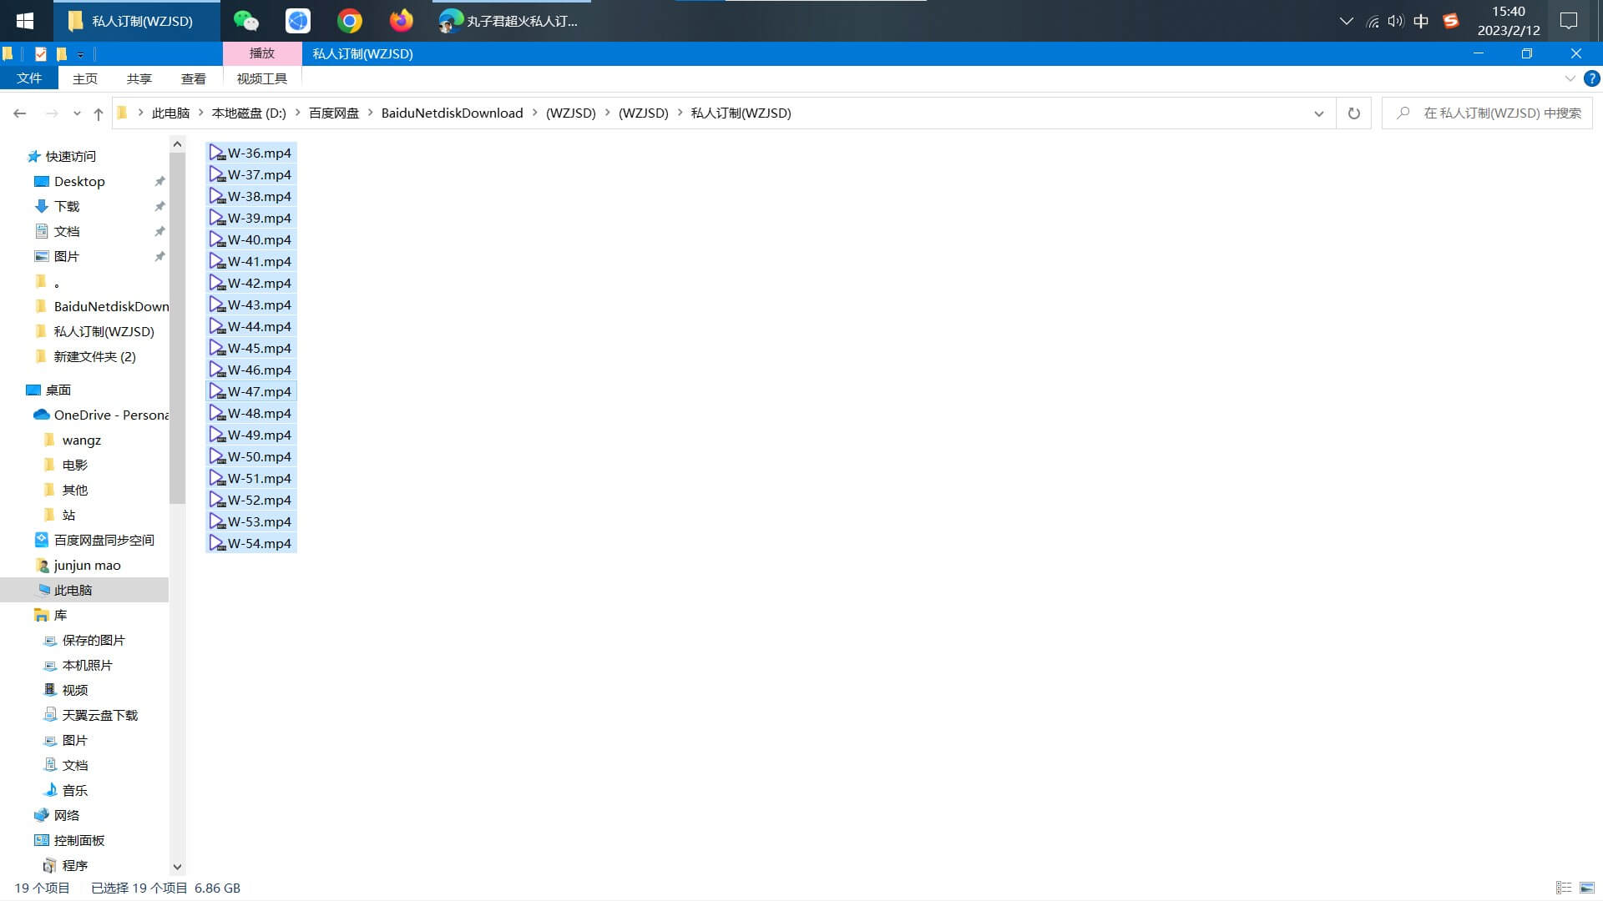This screenshot has width=1603, height=901.
Task: Open the 查看 ribbon tab
Action: tap(193, 78)
